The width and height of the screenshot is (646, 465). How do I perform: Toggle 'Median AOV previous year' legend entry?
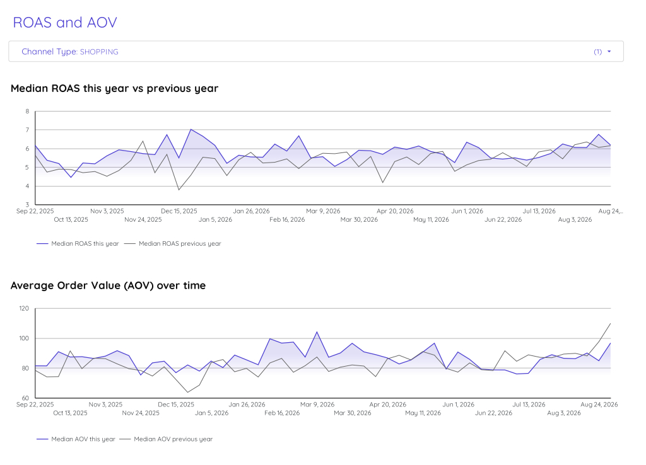point(166,439)
